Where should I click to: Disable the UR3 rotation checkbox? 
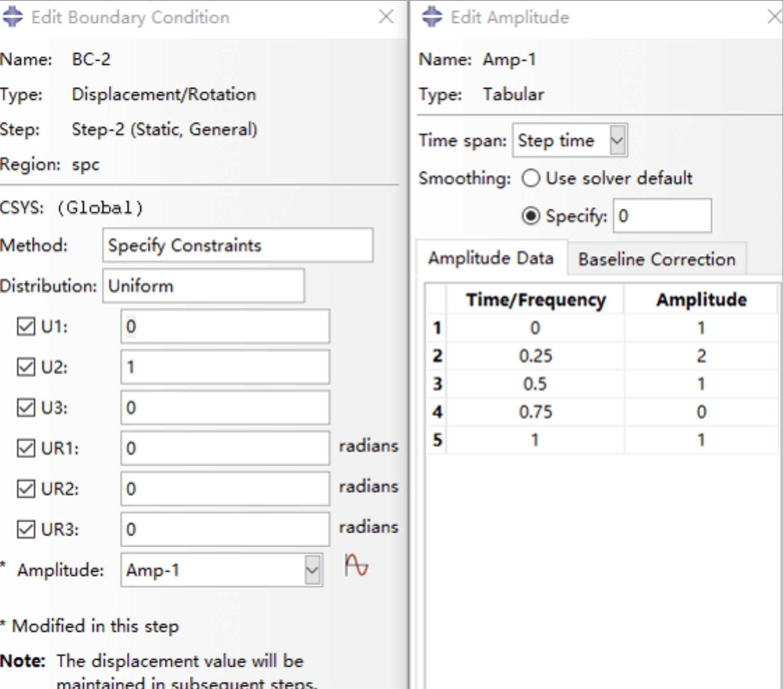click(x=26, y=529)
